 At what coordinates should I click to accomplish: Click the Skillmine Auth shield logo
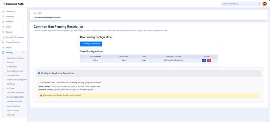click(x=4, y=4)
